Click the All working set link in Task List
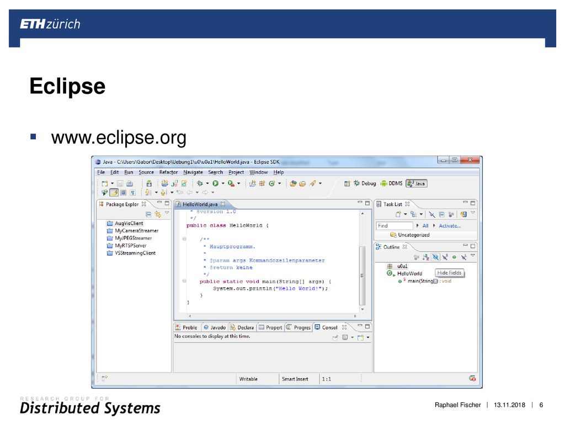Screen dimensions: 565x424 click(425, 226)
